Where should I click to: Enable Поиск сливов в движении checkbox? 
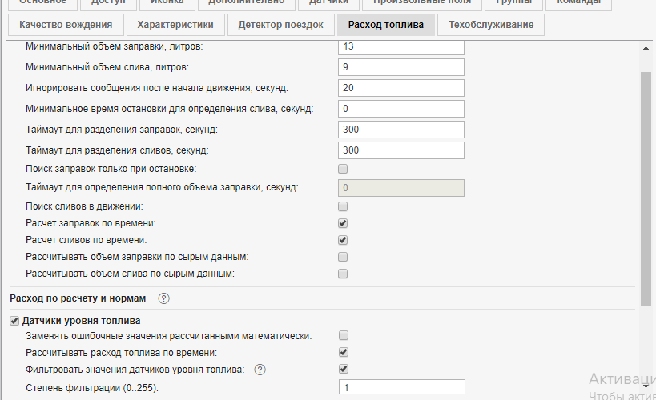(343, 206)
